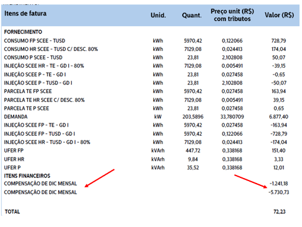Click quantity 23,81 in PARCELA TE P row

(x=193, y=109)
